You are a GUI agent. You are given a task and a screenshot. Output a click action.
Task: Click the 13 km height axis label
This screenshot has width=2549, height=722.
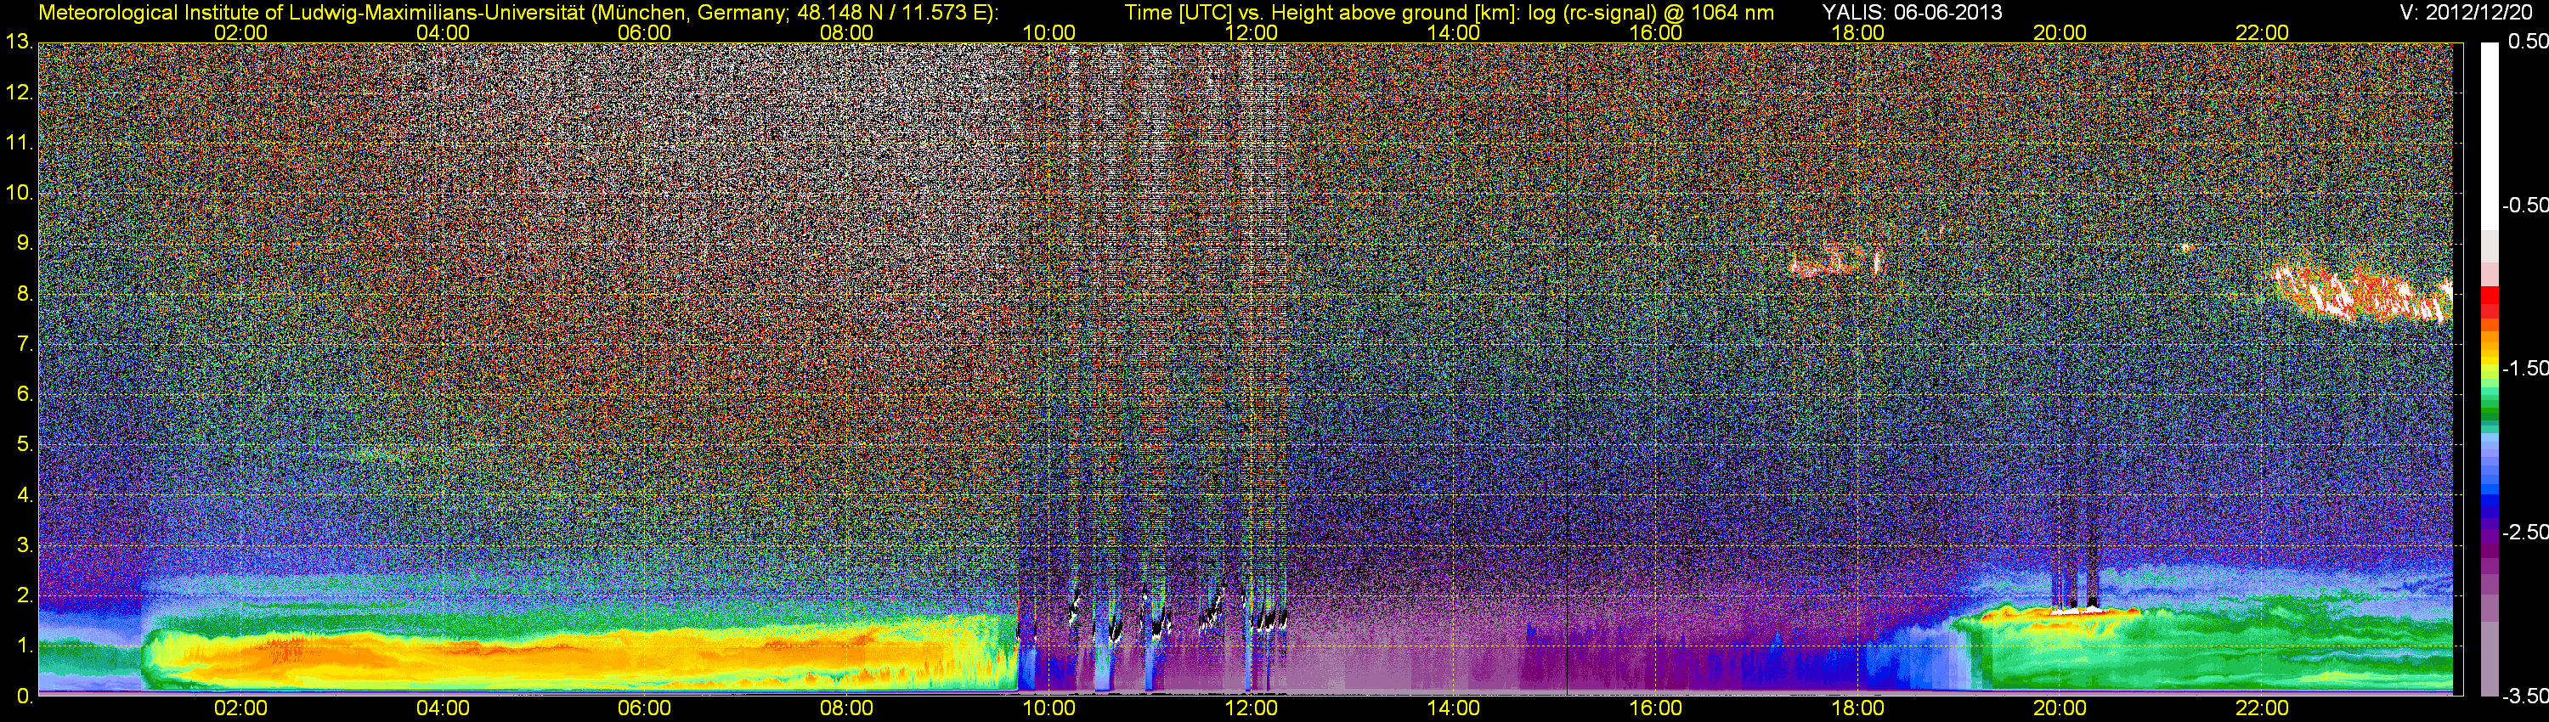19,42
